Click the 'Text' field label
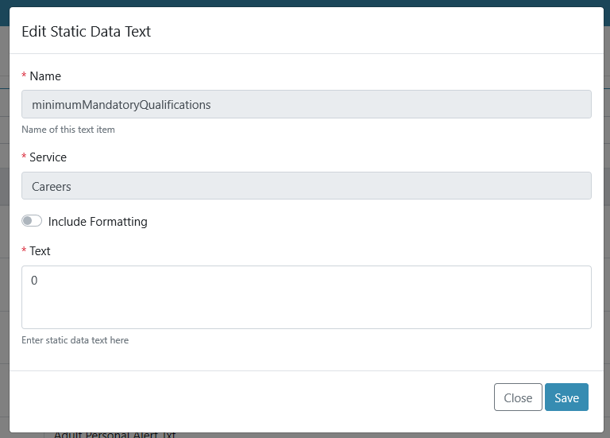610x438 pixels. [40, 251]
